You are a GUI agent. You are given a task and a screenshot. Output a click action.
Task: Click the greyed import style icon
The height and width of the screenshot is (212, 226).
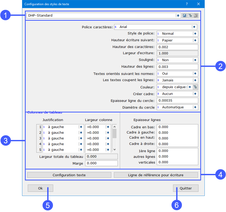tap(196, 16)
